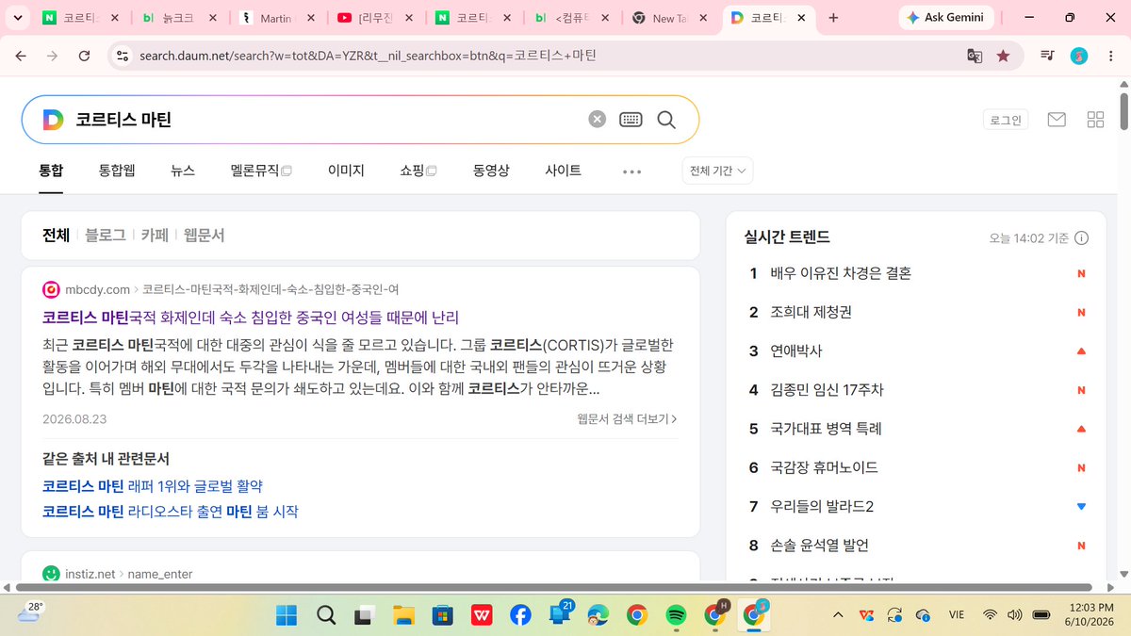The image size is (1131, 636).
Task: Click trend 우리들의 발라드2
Action: pos(822,506)
